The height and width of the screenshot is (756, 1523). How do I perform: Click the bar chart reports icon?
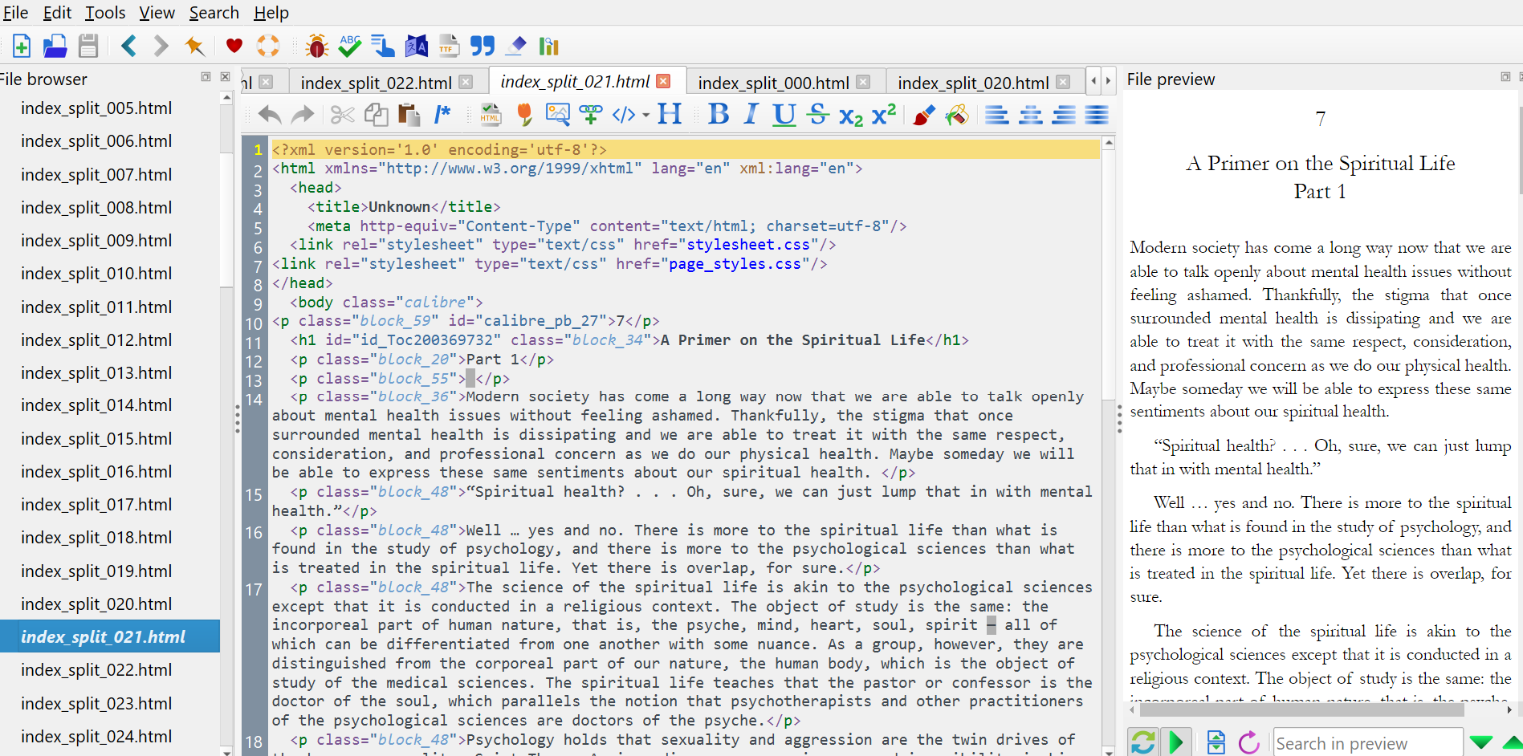(x=549, y=46)
